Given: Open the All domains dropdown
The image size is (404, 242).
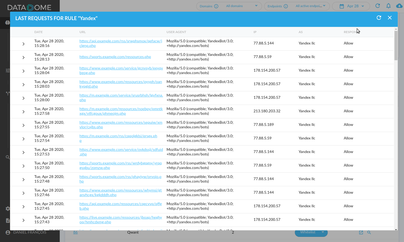Looking at the screenshot, I should coord(242,6).
